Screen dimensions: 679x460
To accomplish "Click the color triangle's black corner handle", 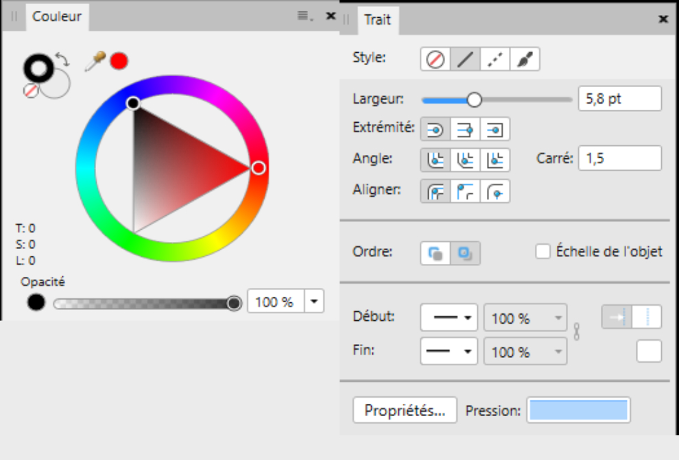I will click(x=133, y=103).
